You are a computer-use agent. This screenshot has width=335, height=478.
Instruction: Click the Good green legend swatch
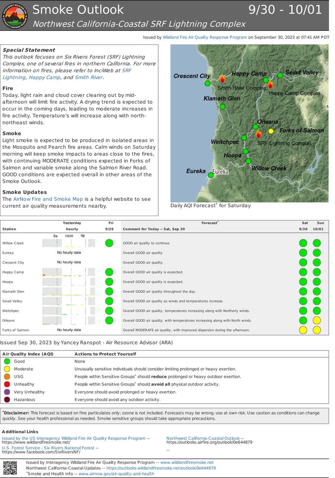tap(7, 361)
